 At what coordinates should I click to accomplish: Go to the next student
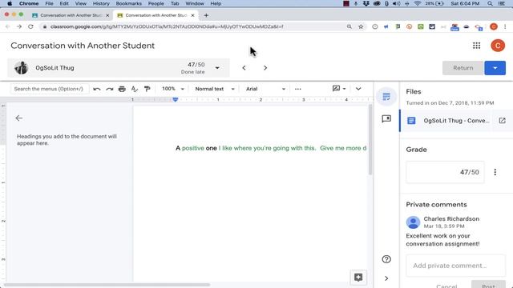click(265, 68)
